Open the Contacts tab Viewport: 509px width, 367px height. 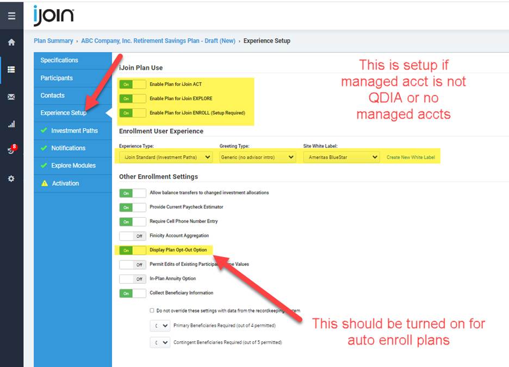pos(73,96)
